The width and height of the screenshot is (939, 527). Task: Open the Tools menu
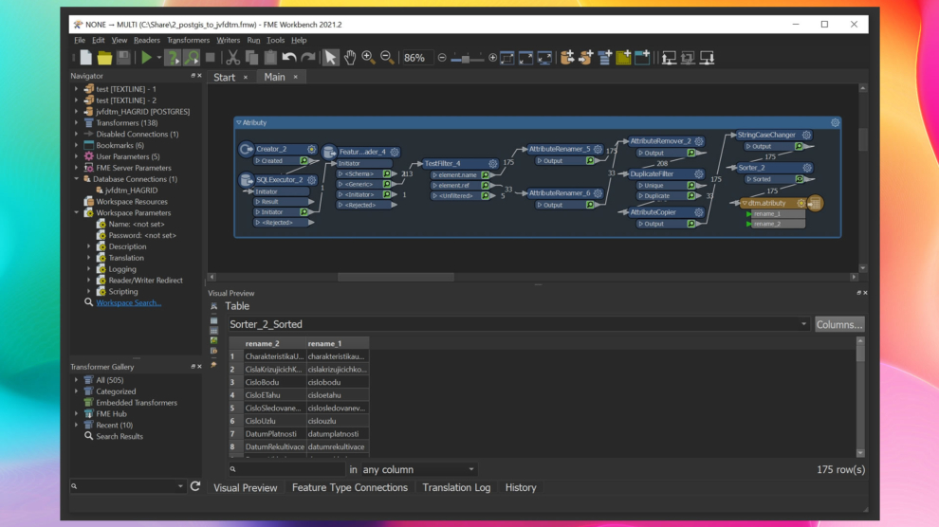coord(275,40)
